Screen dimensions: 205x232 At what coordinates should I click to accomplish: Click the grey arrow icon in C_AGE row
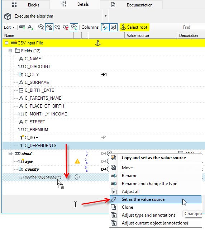point(104,138)
